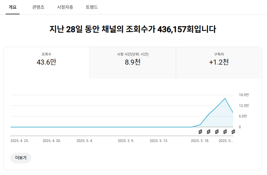Click the Shorts marker below the chart peak

(x=225, y=132)
